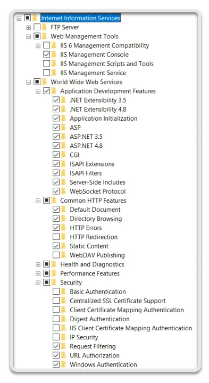
Task: Uncheck the WebSocket Protocol checkbox
Action: [56, 191]
